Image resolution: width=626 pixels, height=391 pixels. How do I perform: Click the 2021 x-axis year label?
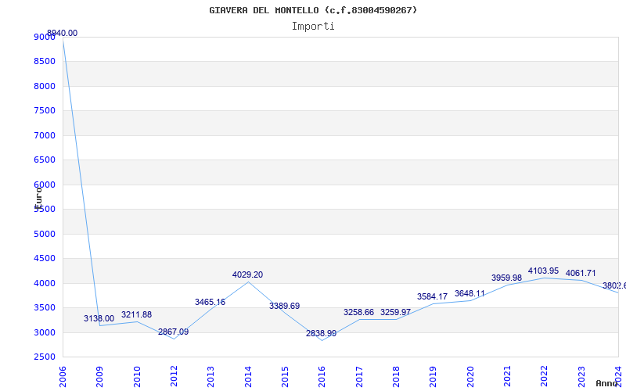click(507, 377)
